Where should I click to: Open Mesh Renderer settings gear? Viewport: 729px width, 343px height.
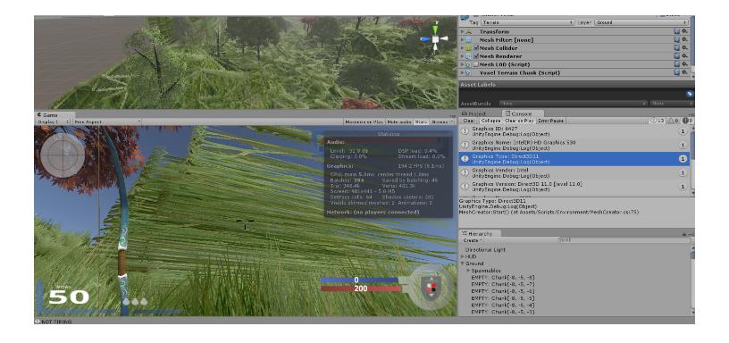(684, 56)
